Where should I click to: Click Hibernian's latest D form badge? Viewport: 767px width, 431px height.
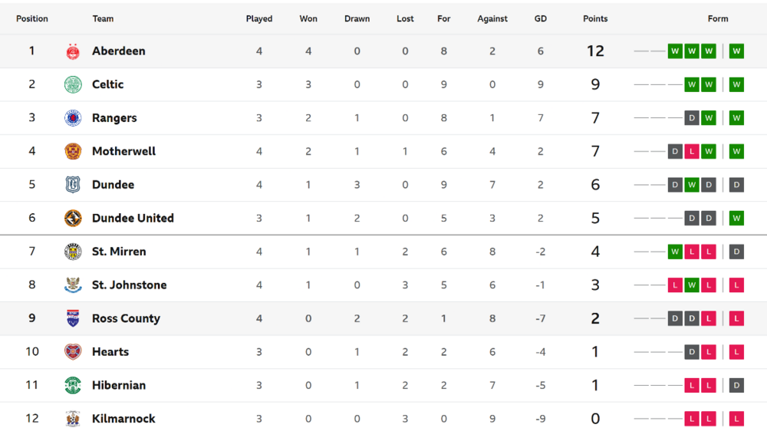[x=736, y=385]
